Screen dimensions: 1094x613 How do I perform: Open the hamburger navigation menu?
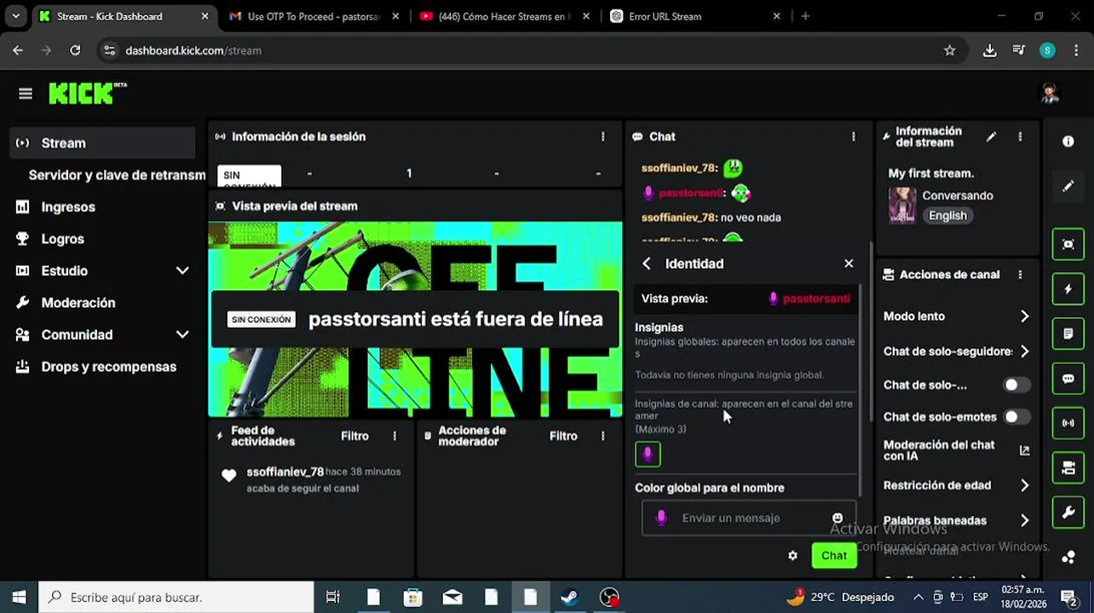click(25, 94)
